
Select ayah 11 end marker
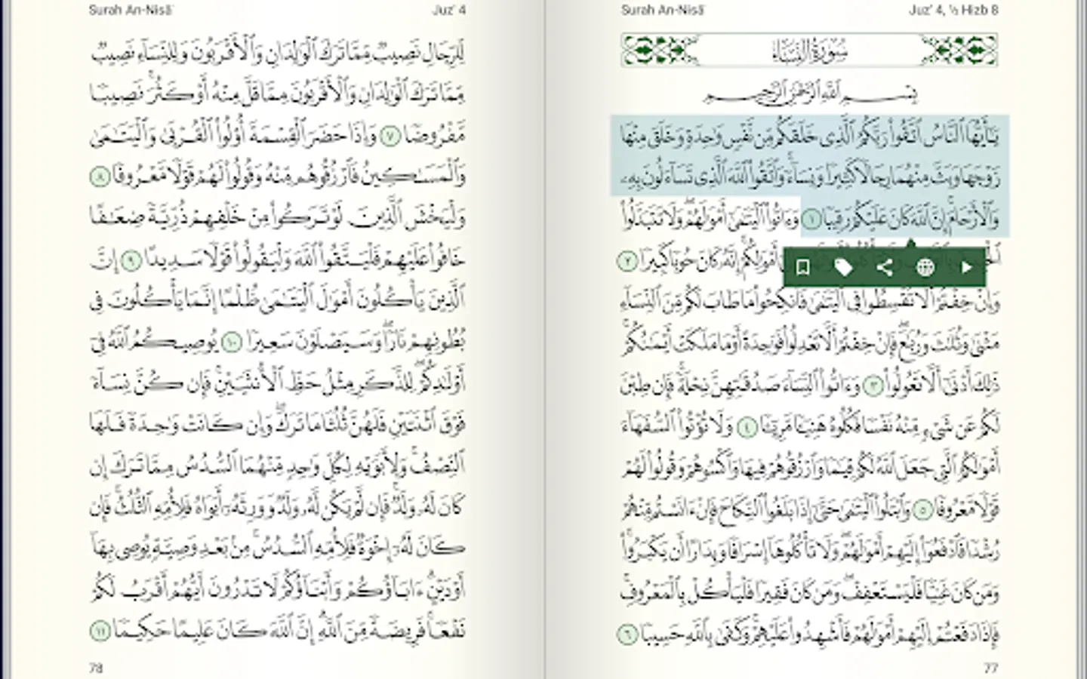point(100,631)
